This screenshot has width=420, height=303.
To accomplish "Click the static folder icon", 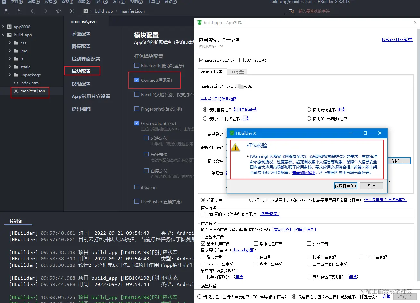I will click(16, 67).
